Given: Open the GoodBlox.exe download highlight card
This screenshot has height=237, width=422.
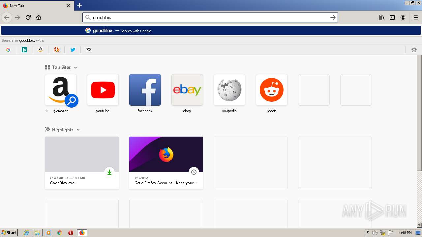Looking at the screenshot, I should tap(82, 163).
